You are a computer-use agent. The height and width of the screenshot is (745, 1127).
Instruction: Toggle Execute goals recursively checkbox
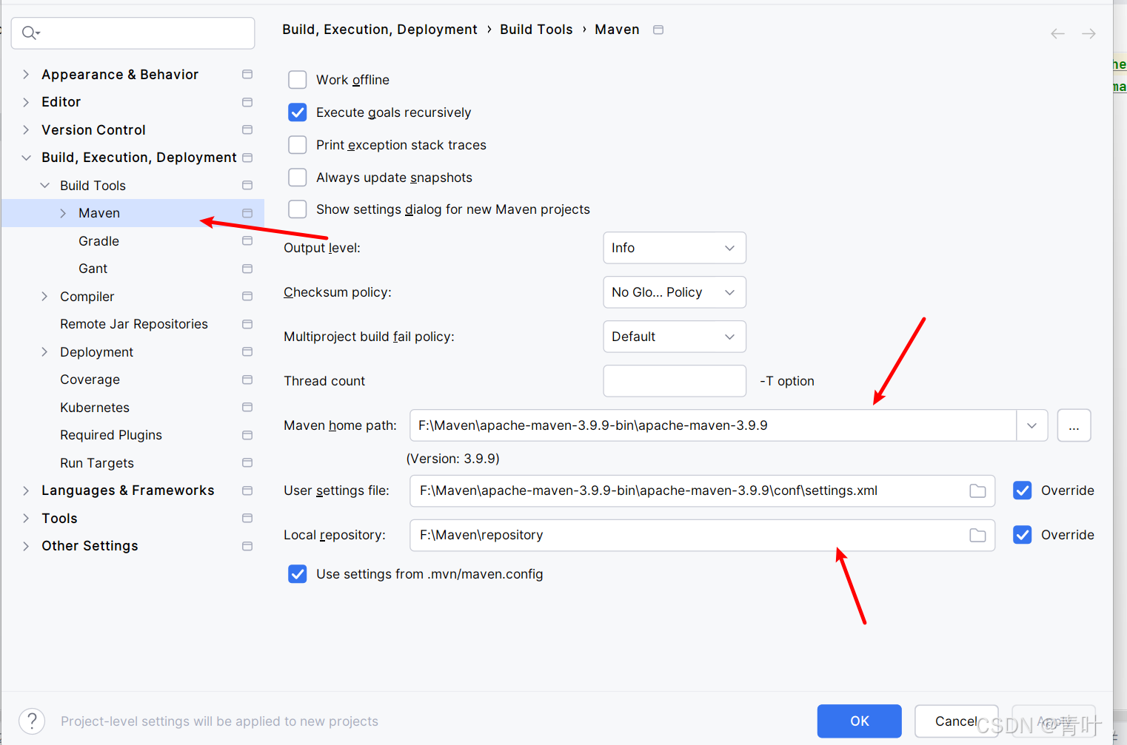[x=298, y=112]
